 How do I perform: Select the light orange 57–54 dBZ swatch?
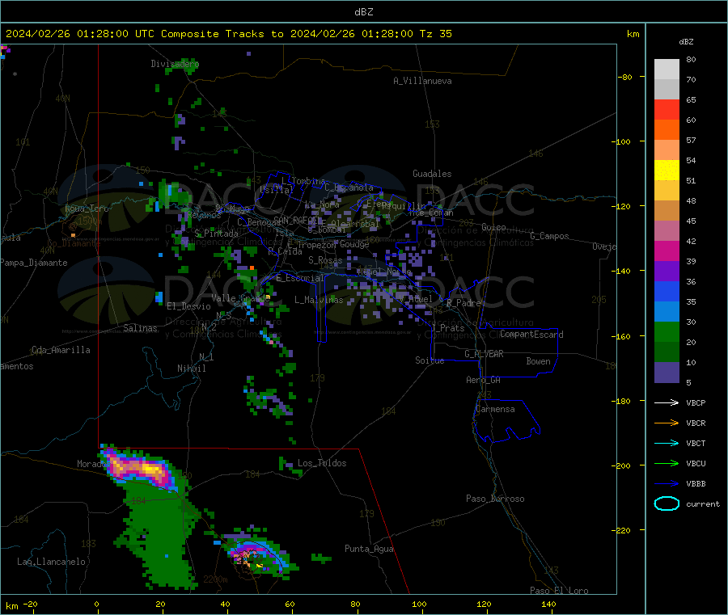(667, 150)
